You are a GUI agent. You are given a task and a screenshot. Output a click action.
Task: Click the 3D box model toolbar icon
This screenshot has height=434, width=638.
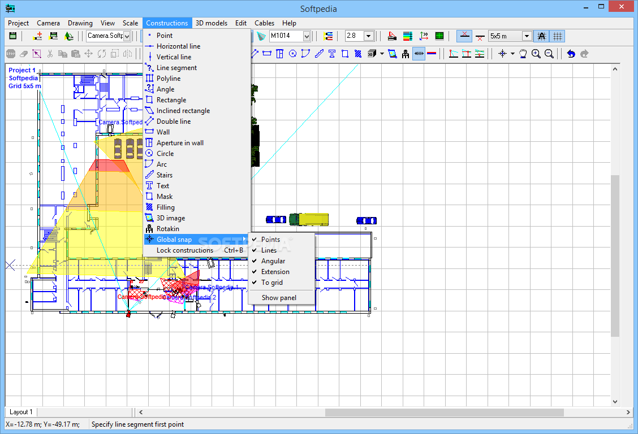coord(372,54)
